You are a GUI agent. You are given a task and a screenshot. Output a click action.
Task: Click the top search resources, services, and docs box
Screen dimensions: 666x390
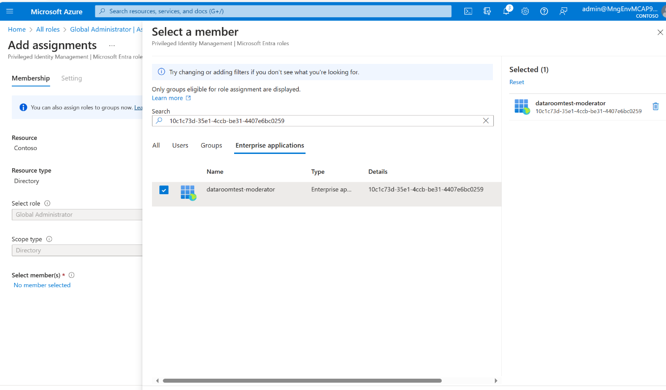tap(273, 11)
